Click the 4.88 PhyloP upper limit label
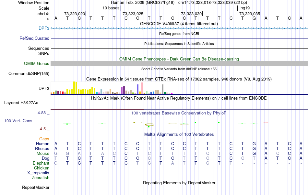 (41, 113)
